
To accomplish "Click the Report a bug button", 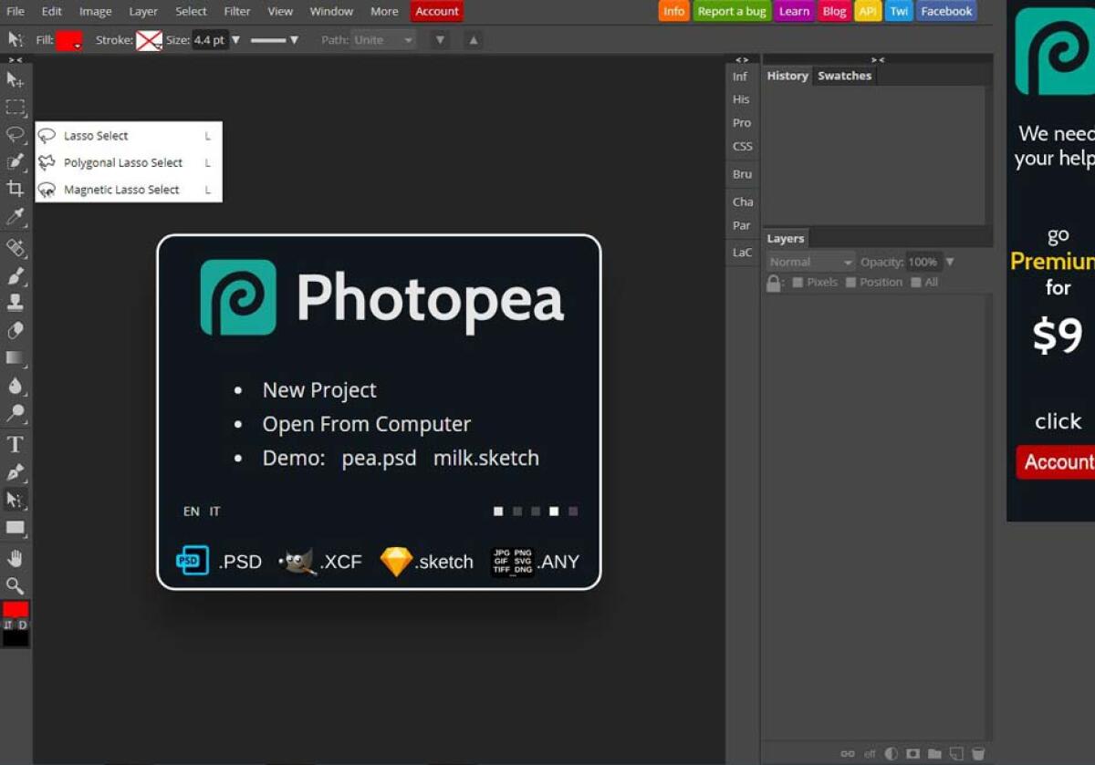I will 732,11.
